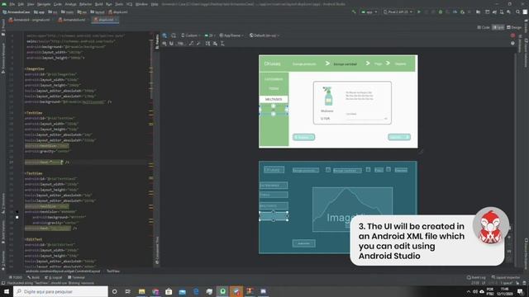Screen dimensions: 529x297
Task: Open the Window menu
Action: pos(141,4)
